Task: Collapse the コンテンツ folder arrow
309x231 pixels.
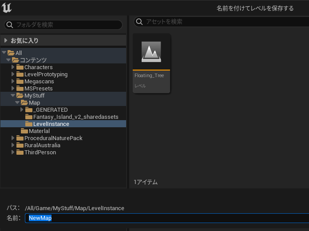Action: tap(8, 60)
